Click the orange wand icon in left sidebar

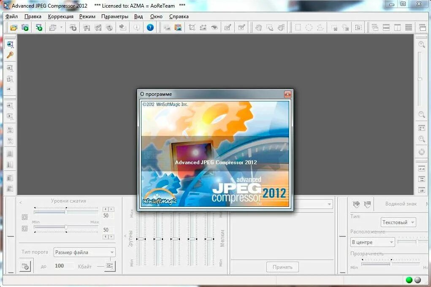click(10, 55)
